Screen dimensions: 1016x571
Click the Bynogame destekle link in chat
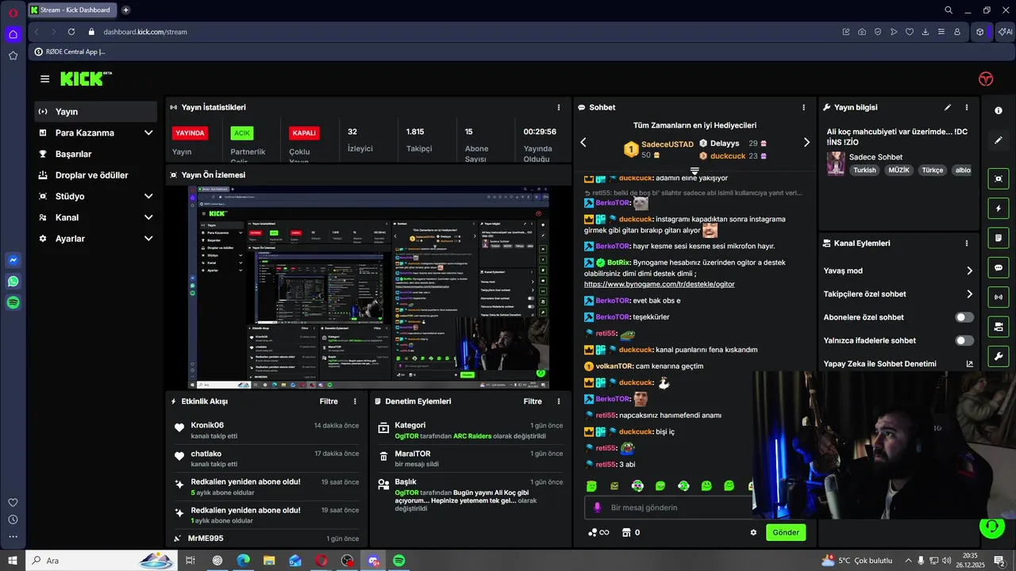660,284
